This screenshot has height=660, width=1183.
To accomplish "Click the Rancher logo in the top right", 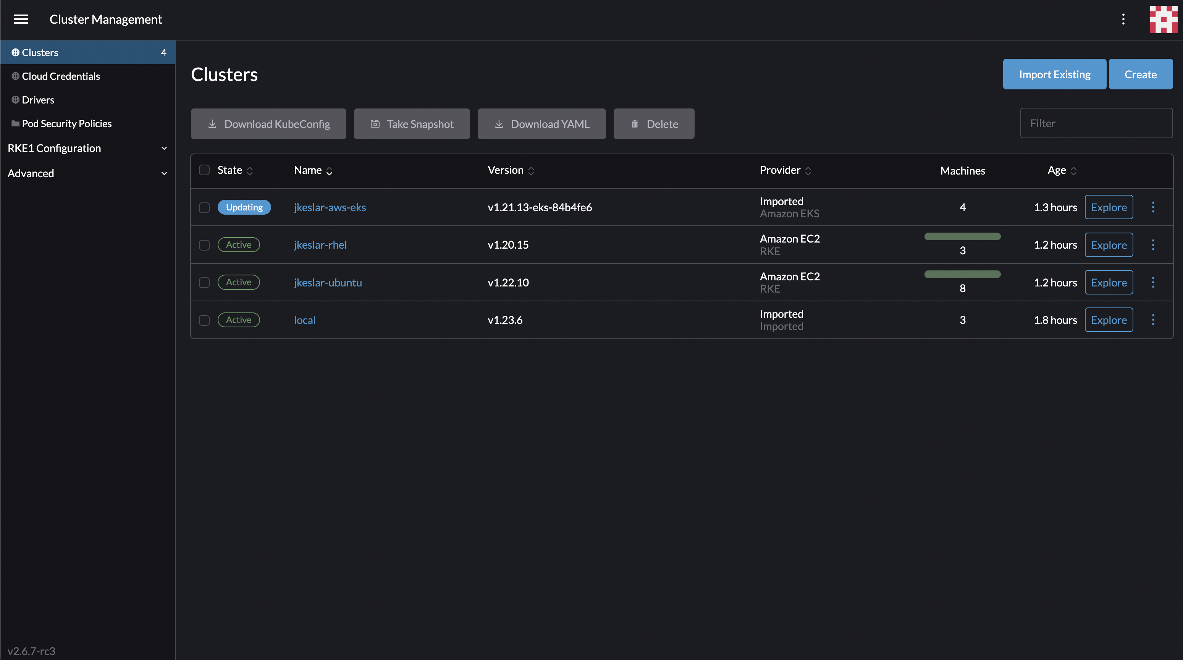I will [1163, 19].
